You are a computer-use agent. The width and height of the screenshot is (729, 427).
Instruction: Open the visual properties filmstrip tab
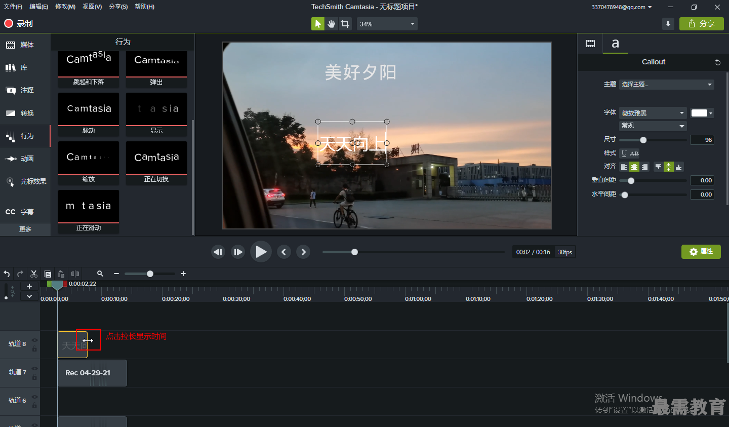590,44
